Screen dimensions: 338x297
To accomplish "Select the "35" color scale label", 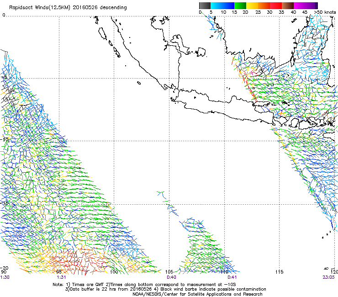I will (x=281, y=12).
